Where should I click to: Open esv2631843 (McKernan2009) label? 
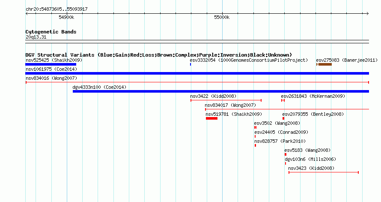point(313,96)
